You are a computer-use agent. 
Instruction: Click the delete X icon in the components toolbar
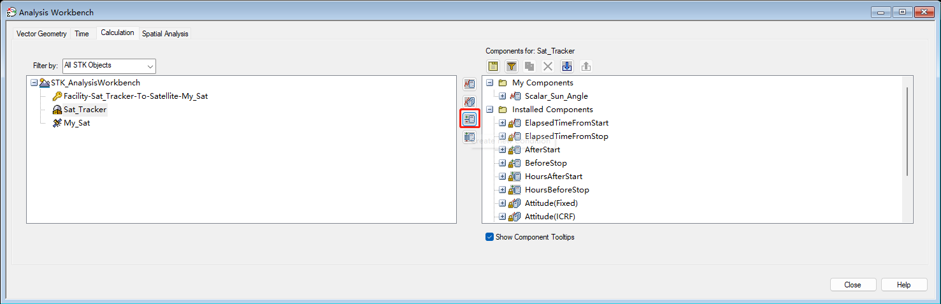pyautogui.click(x=548, y=66)
